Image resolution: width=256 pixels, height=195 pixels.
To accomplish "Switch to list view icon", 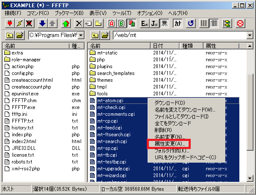I will 204,23.
